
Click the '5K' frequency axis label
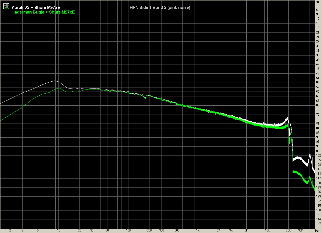point(246,230)
